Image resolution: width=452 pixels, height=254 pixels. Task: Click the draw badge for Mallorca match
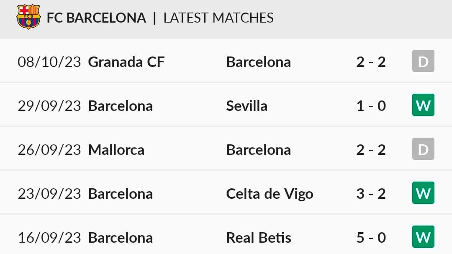pos(423,149)
